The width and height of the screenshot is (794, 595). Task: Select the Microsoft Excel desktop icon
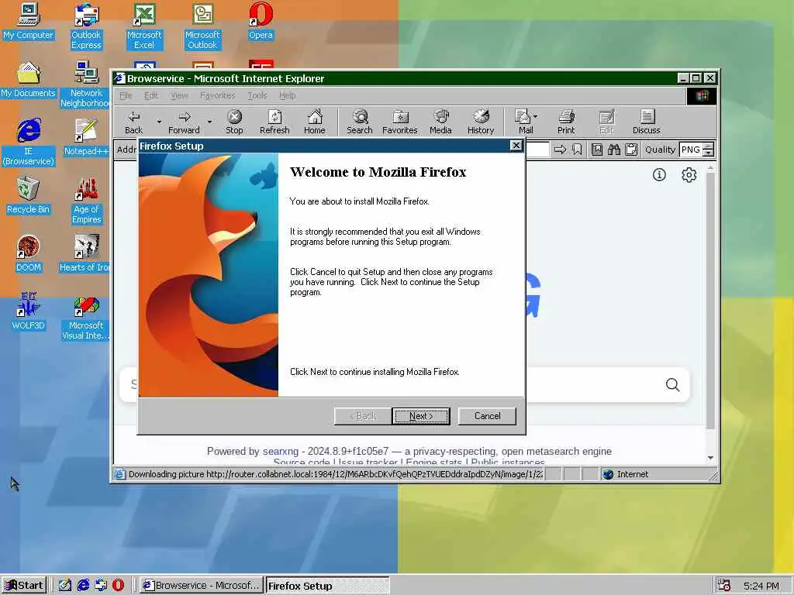[x=144, y=26]
